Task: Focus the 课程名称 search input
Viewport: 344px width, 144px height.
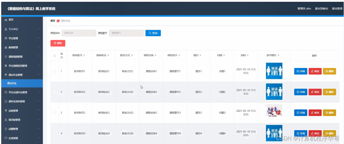Action: (79, 33)
